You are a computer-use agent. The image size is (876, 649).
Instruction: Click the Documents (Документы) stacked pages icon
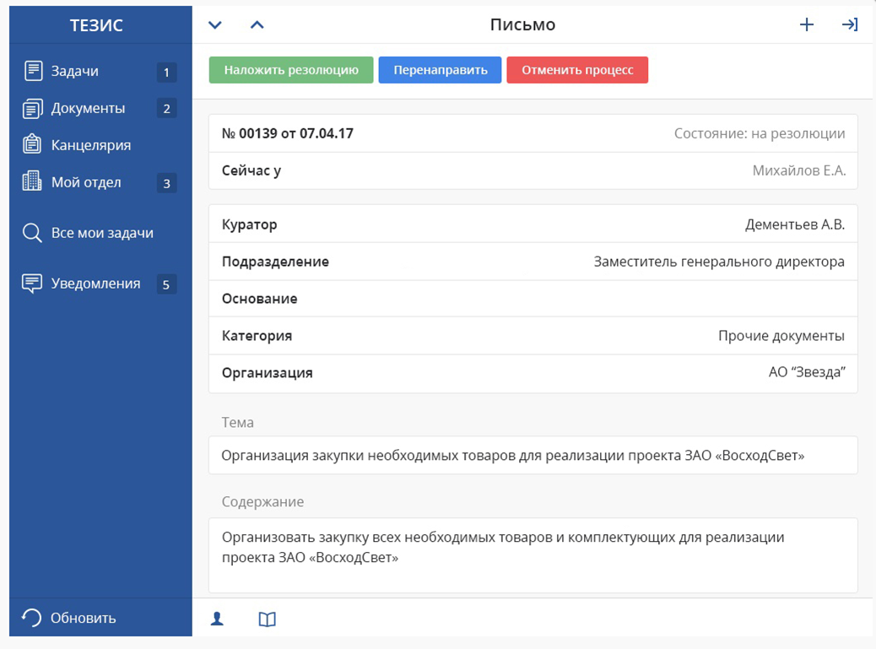(x=33, y=108)
